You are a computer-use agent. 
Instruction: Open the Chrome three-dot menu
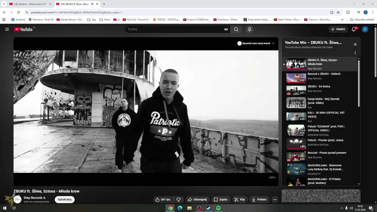coord(372,12)
